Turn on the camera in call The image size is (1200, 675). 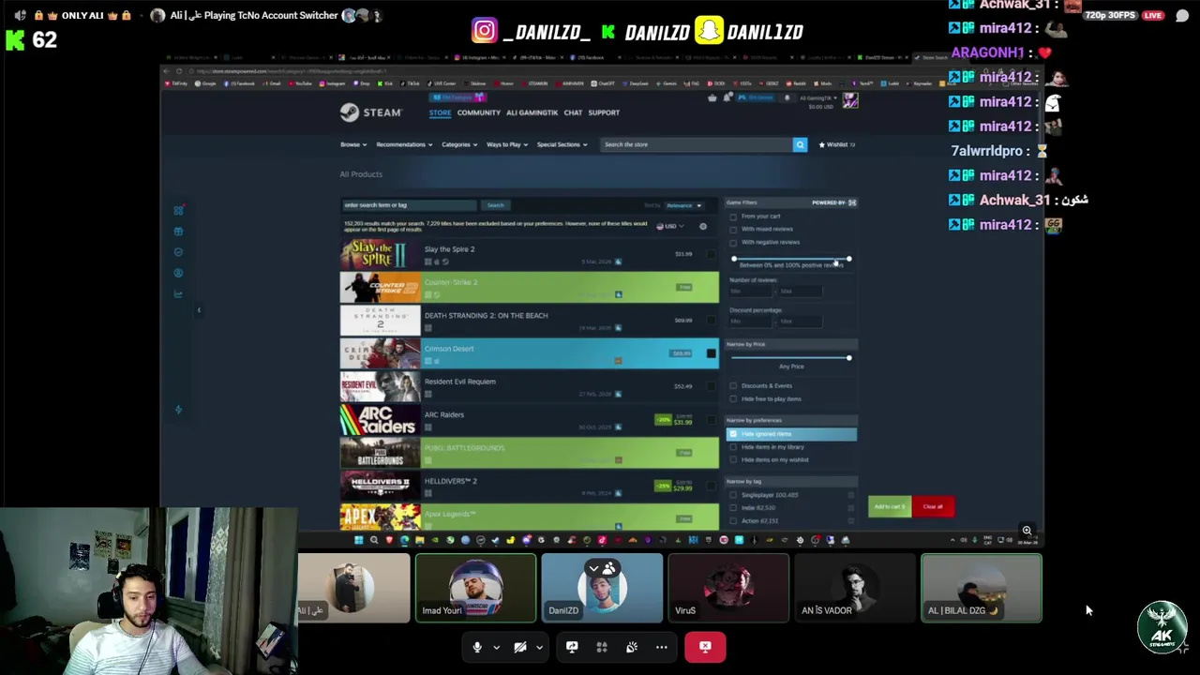coord(520,647)
